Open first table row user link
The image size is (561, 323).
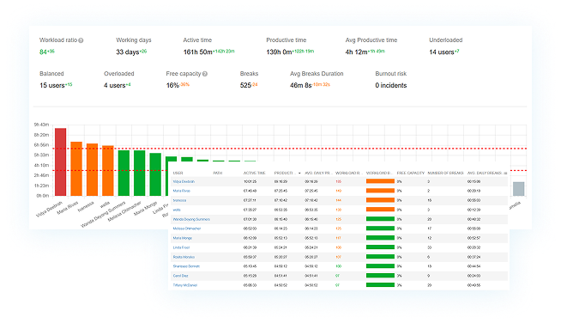pyautogui.click(x=184, y=182)
